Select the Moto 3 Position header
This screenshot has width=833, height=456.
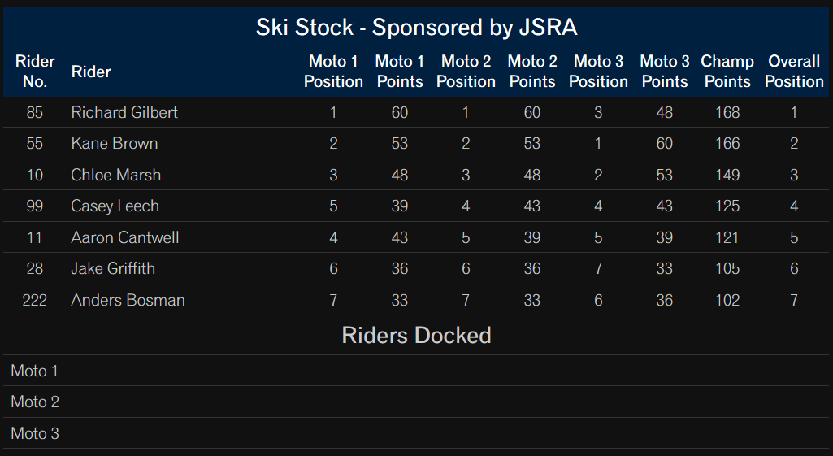click(x=598, y=72)
